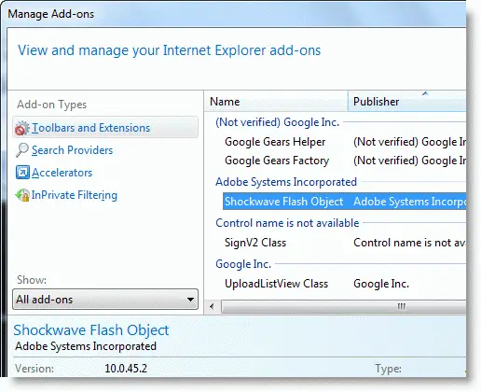
Task: Select the SignV2 Class add-on
Action: [255, 243]
